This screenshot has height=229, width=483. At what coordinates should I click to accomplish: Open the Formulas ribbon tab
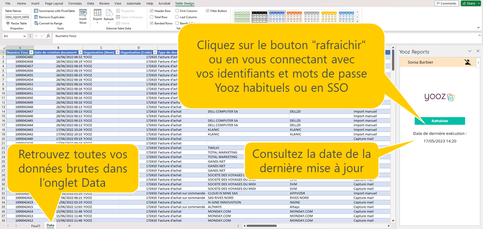coord(75,3)
